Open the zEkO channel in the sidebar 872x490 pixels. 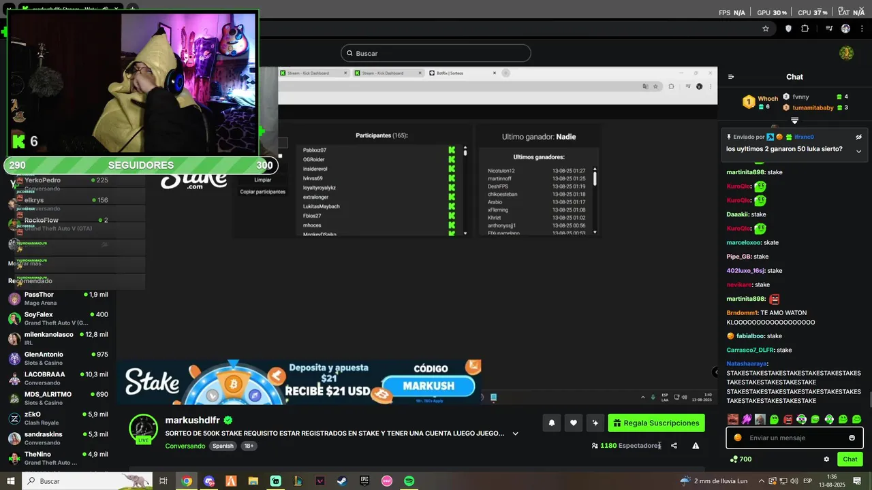[59, 418]
